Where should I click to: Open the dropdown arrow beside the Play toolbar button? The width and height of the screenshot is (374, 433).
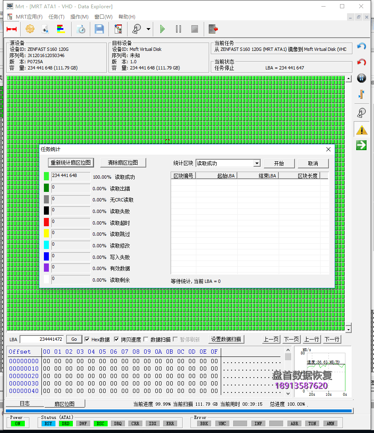148,29
